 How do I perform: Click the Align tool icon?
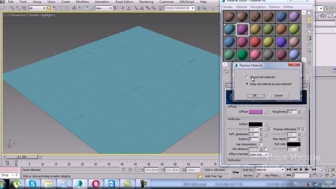(205, 8)
